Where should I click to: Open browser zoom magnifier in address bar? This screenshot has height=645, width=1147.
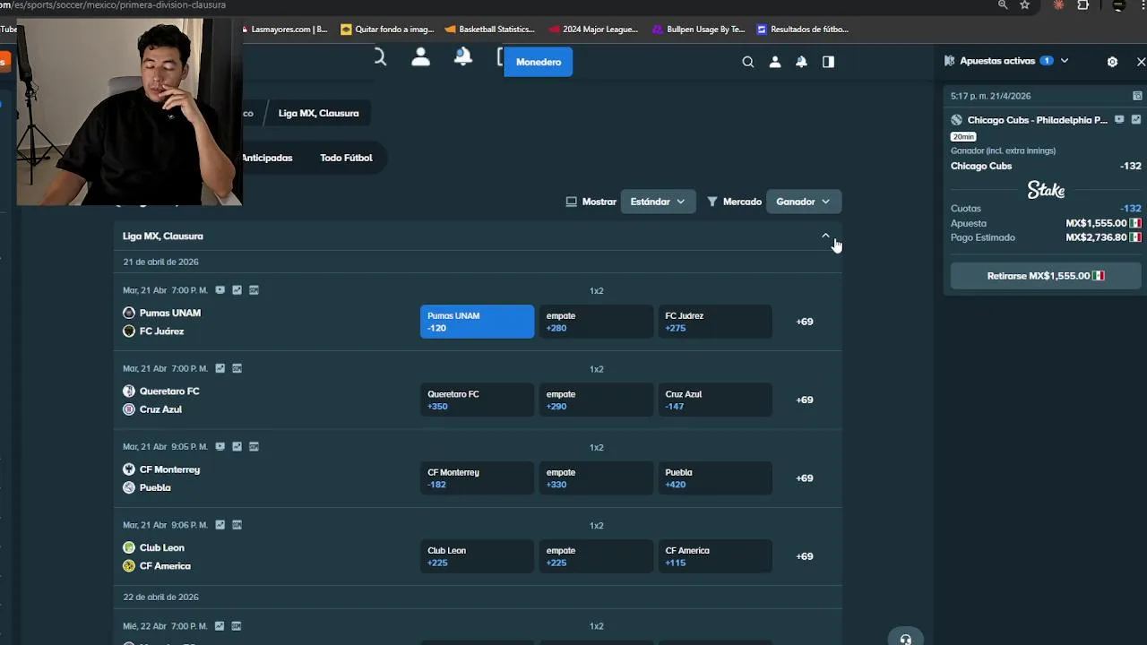pyautogui.click(x=1003, y=5)
